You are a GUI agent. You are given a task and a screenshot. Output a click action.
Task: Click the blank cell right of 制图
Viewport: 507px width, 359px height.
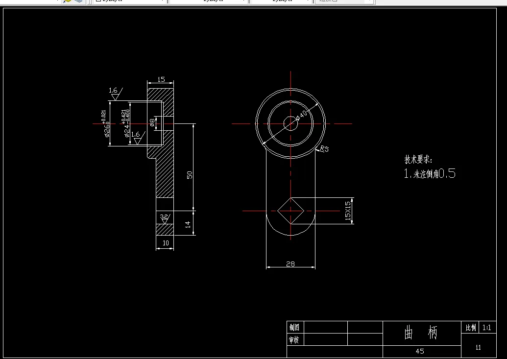point(326,327)
